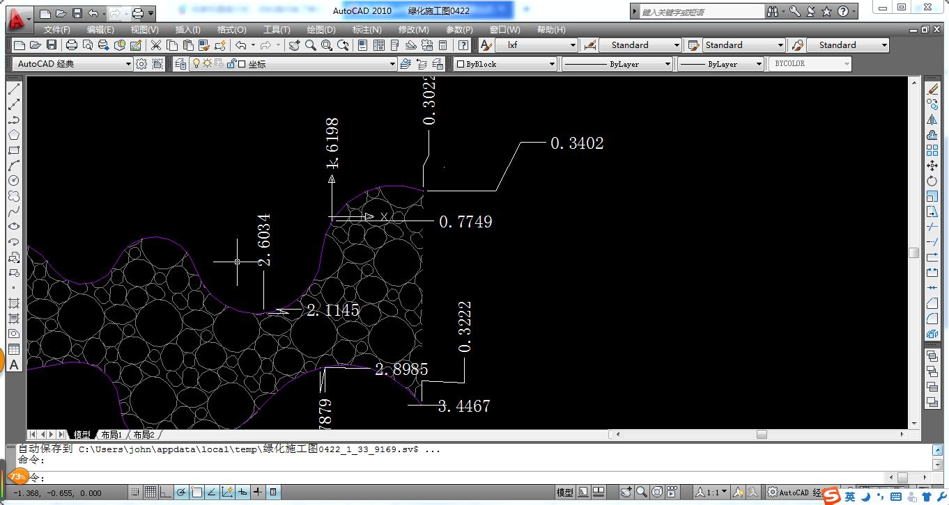Image resolution: width=949 pixels, height=505 pixels.
Task: Open the table style Standard dropdown
Action: point(744,45)
